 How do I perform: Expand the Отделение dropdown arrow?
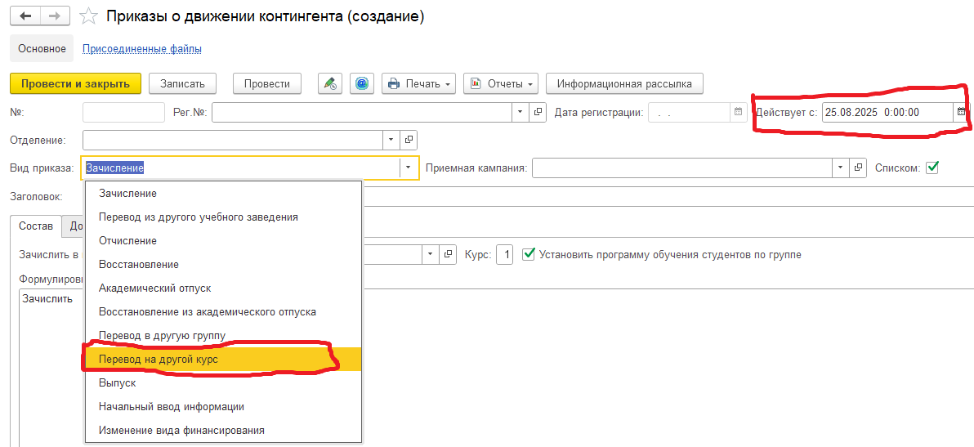(x=391, y=140)
